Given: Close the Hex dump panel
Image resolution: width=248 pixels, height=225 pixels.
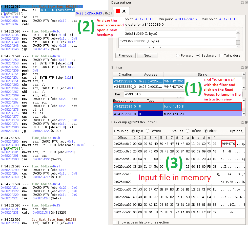Looking at the screenshot, I should tap(246, 122).
